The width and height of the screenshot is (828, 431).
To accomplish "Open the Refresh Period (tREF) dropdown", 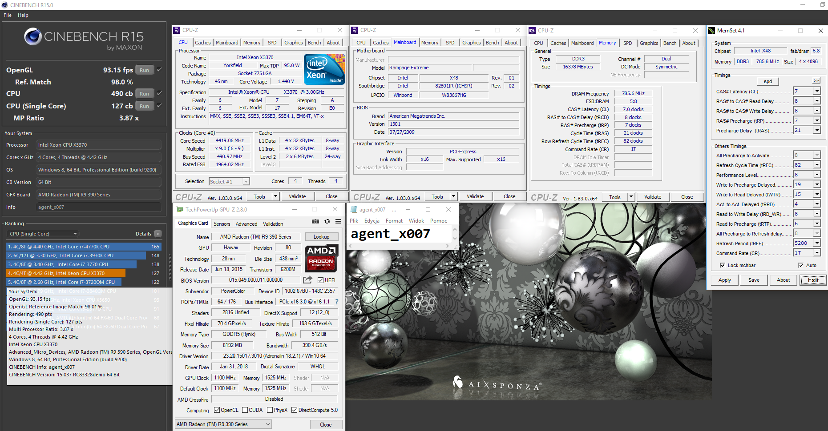I will (x=817, y=243).
